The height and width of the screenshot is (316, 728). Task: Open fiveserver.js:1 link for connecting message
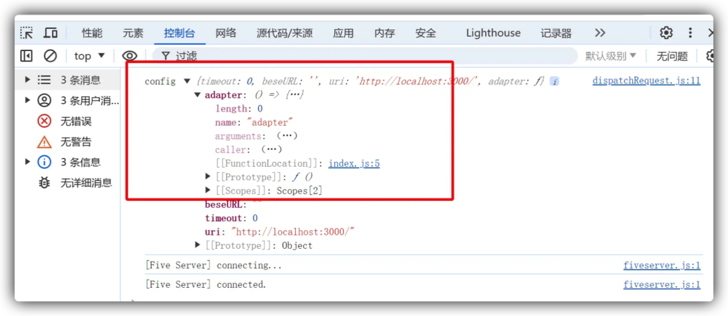coord(662,266)
